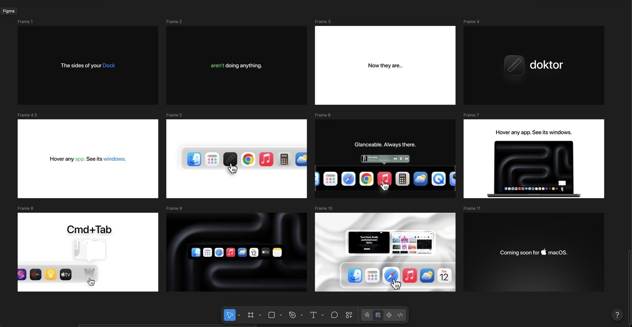Switch to Draw mode in the toolbar

click(x=367, y=315)
